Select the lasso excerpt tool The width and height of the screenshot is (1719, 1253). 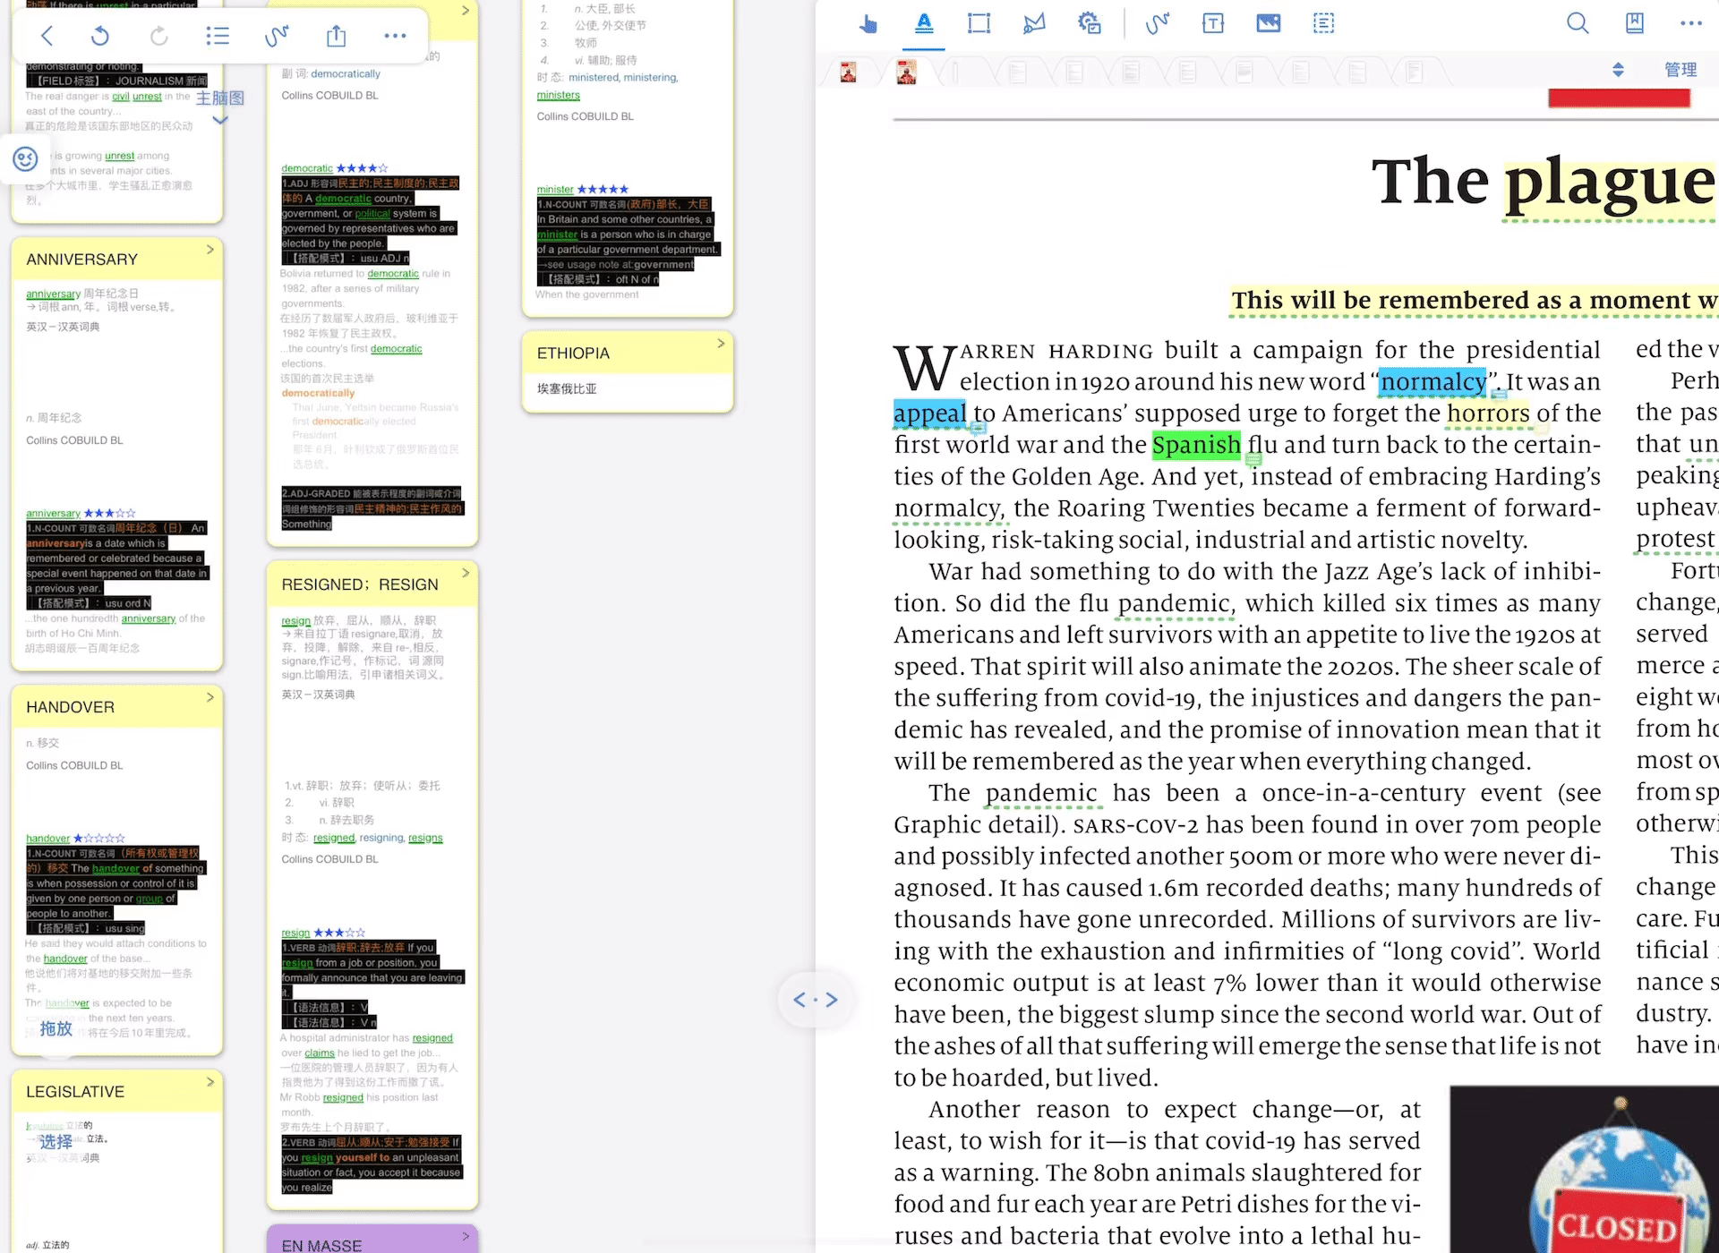pyautogui.click(x=1034, y=24)
